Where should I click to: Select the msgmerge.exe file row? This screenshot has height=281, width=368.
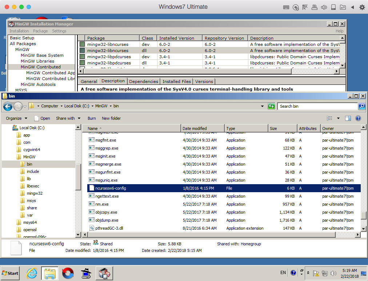(x=224, y=164)
